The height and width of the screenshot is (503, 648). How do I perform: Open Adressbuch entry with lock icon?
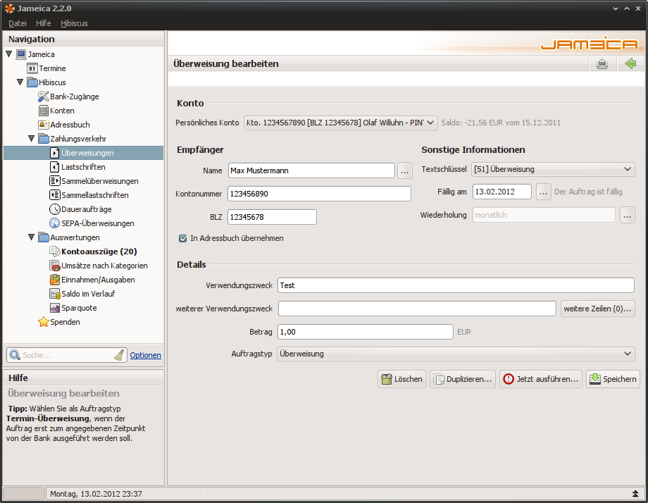coord(44,125)
